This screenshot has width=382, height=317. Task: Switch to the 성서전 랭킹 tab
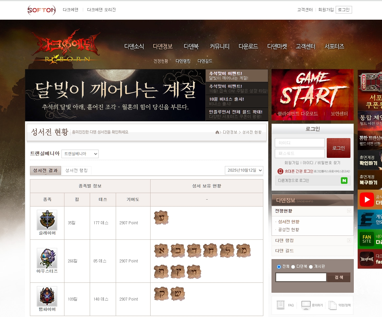click(x=77, y=170)
